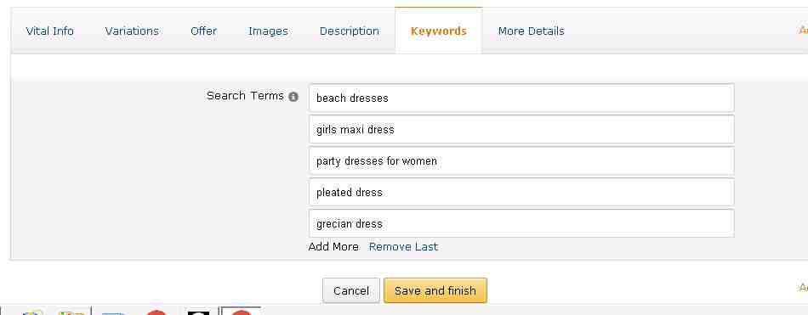The width and height of the screenshot is (808, 315).
Task: Click the 'beach dresses' search term field
Action: coord(521,98)
